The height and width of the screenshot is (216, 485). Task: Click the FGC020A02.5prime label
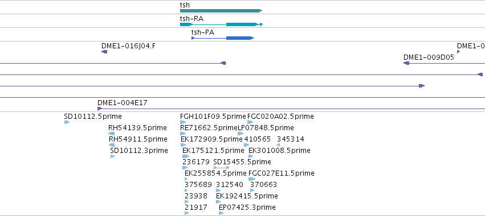pos(280,117)
